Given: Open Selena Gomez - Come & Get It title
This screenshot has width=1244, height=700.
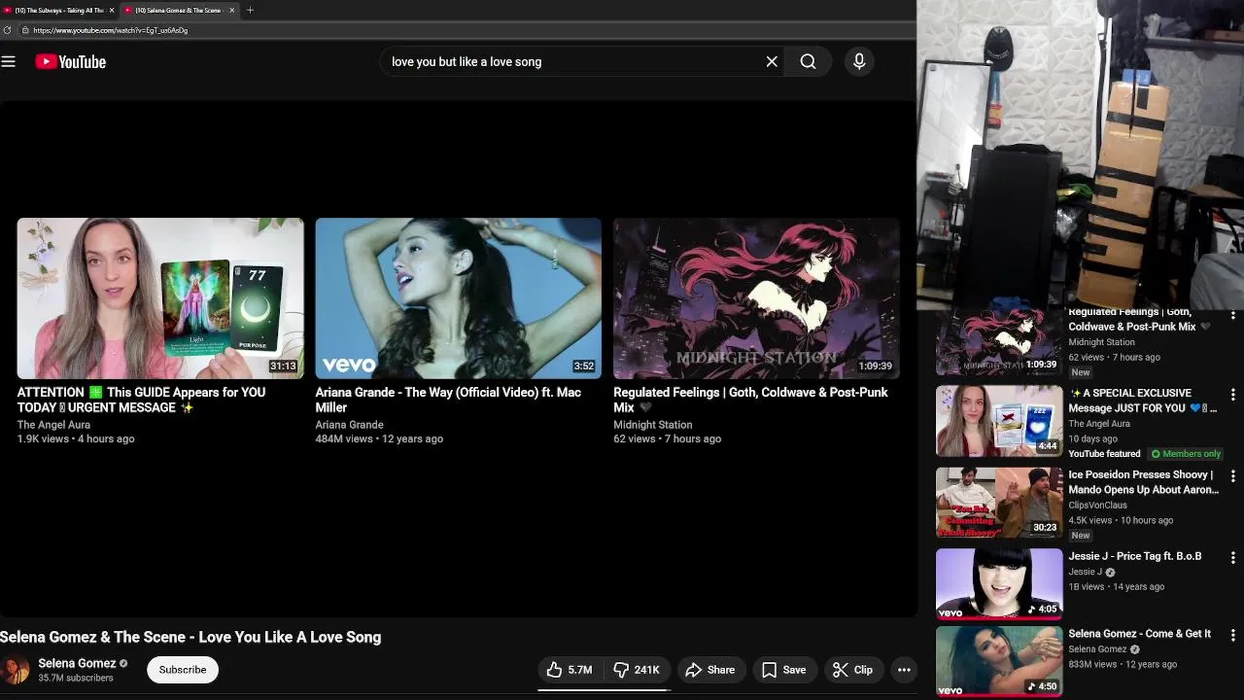Looking at the screenshot, I should (x=1139, y=634).
